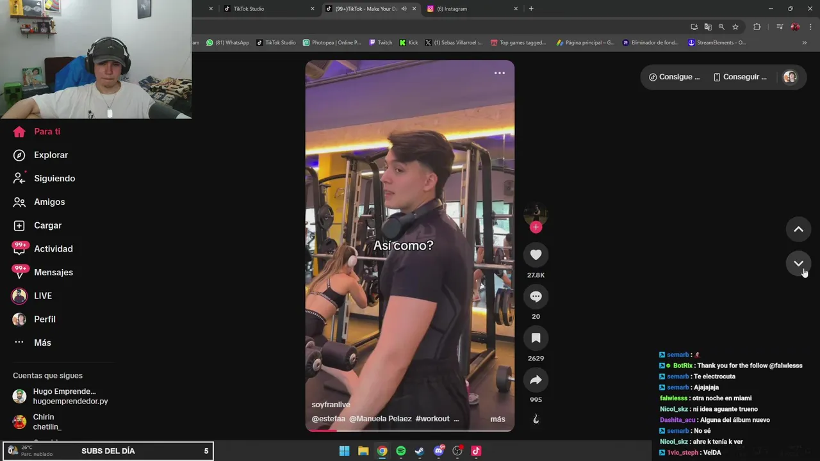This screenshot has height=461, width=820.
Task: Open the Kick bookmark
Action: tap(409, 43)
